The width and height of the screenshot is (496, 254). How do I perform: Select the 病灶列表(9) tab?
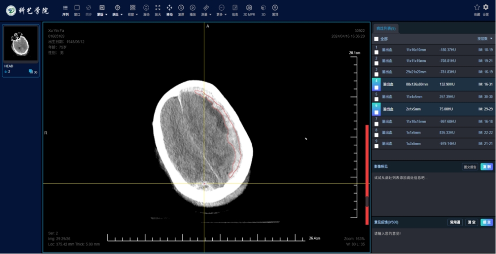coord(386,29)
